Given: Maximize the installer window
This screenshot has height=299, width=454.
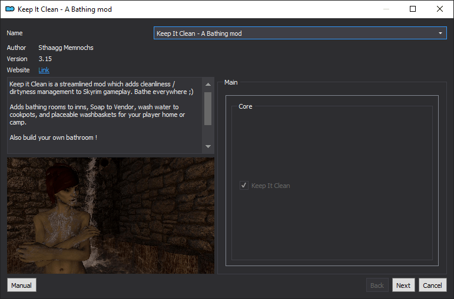Looking at the screenshot, I should [x=413, y=9].
